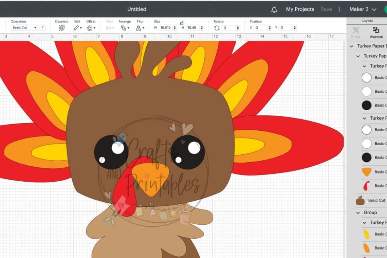The height and width of the screenshot is (258, 387).
Task: Click the greyed-out Align icon
Action: click(x=108, y=28)
